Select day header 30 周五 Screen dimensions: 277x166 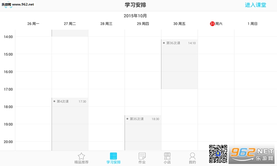(x=179, y=24)
